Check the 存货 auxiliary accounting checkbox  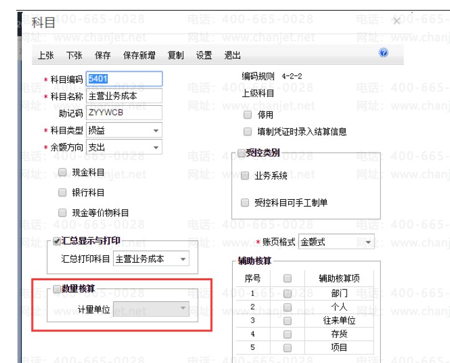tap(288, 334)
